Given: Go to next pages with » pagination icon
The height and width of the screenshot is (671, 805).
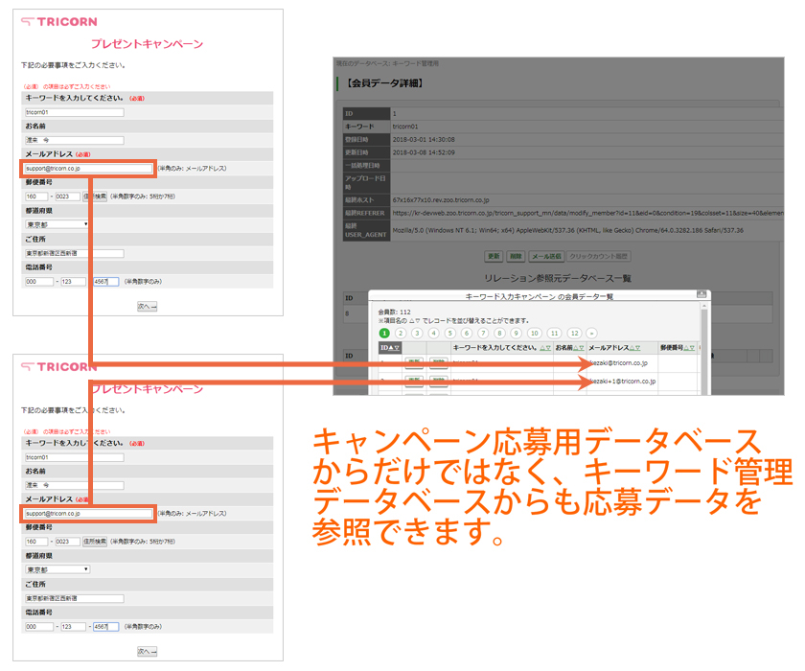Looking at the screenshot, I should point(591,334).
